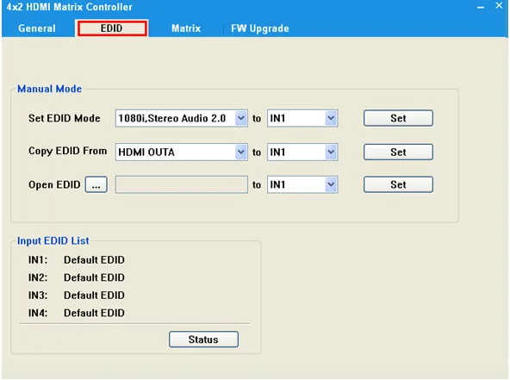Select the IN1 Default EDID list entry
This screenshot has height=380, width=510.
coord(77,259)
